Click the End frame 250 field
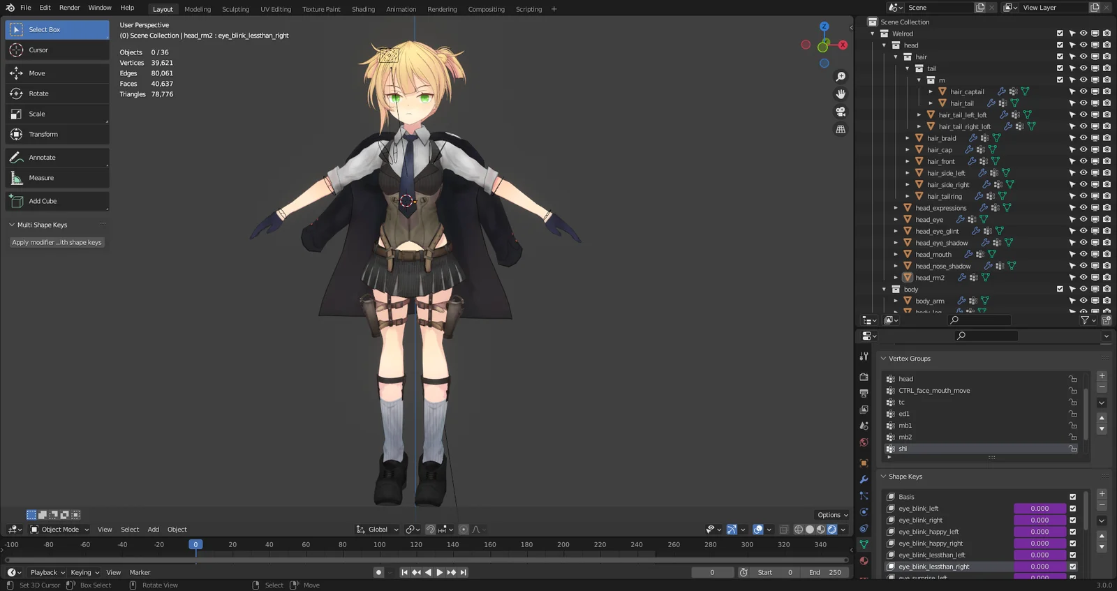 [825, 572]
